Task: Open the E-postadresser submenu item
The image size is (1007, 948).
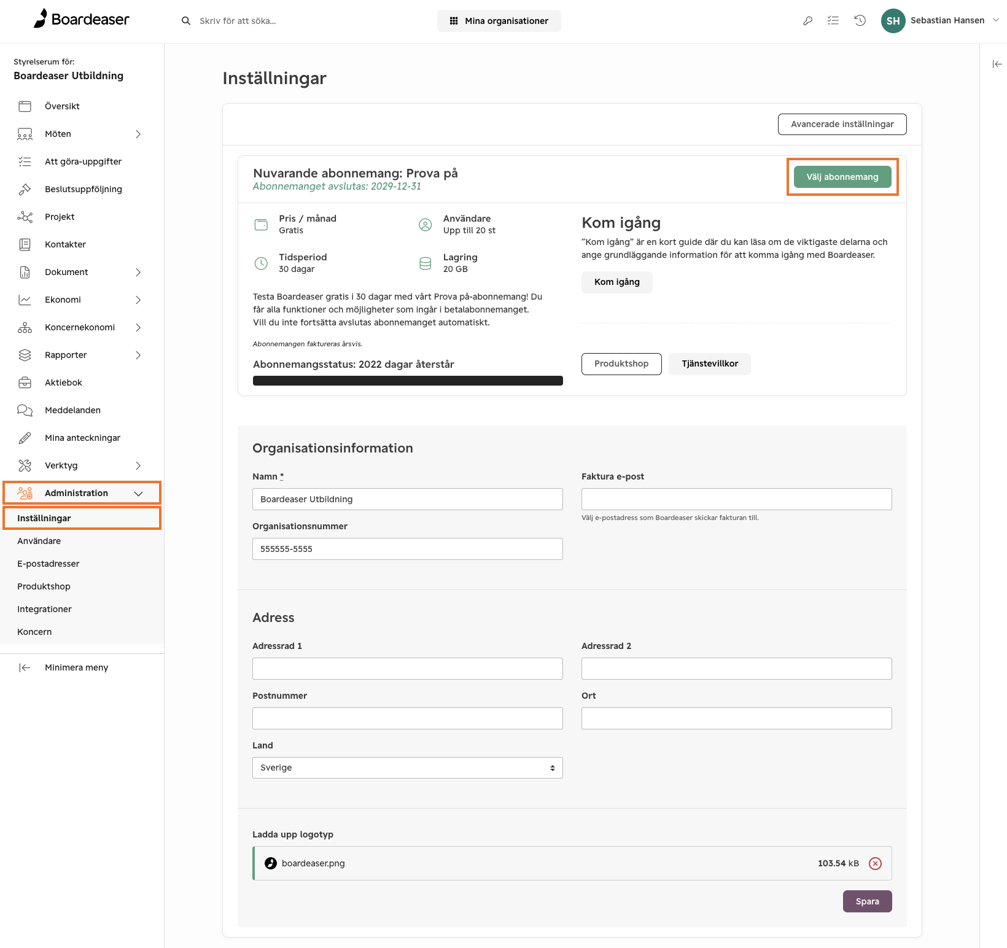Action: point(49,564)
